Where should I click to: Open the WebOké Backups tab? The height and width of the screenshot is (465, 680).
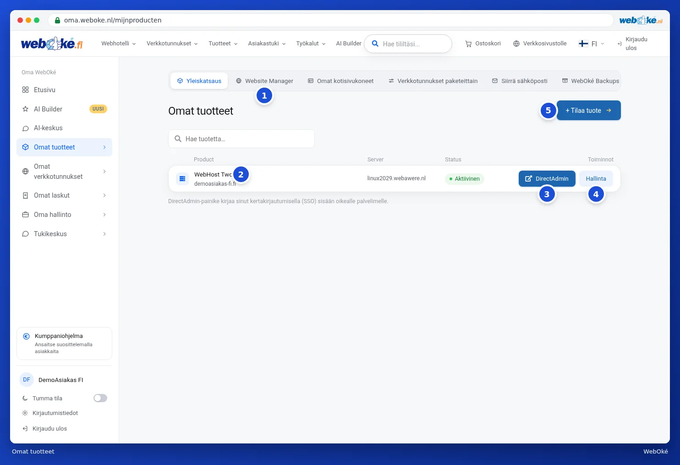(x=591, y=81)
